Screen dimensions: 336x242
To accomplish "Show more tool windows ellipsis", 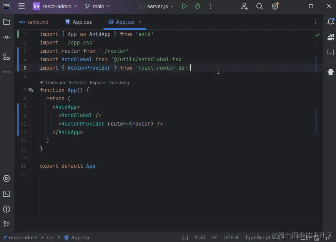I will pos(7,72).
